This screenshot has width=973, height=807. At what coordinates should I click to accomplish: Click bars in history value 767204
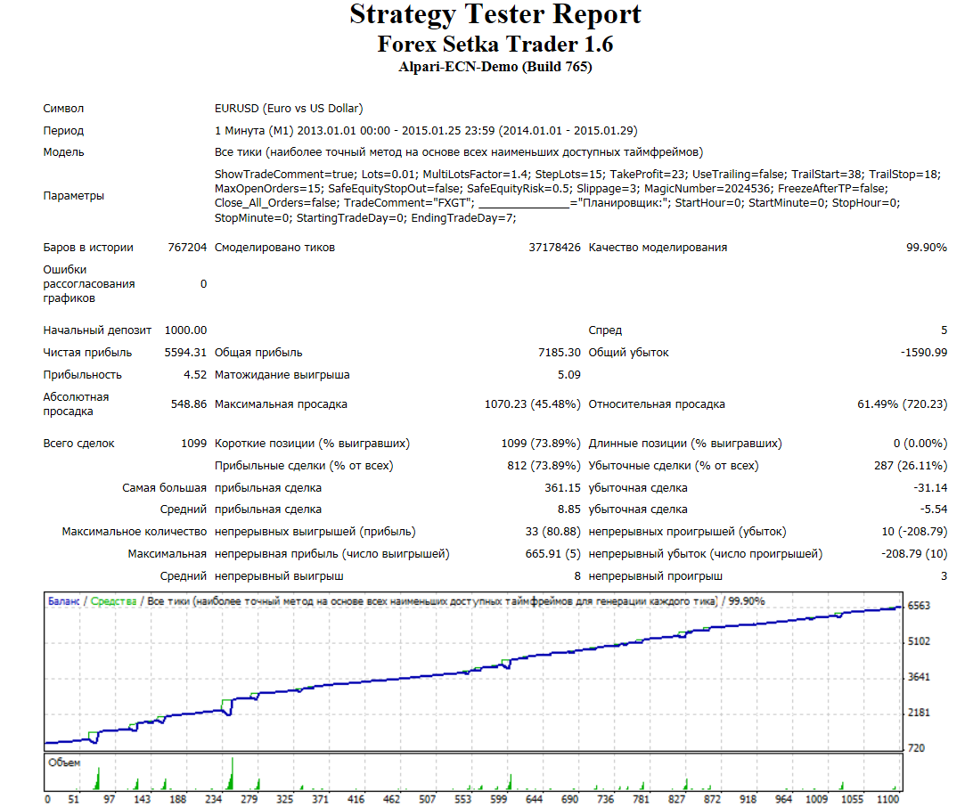tap(187, 248)
